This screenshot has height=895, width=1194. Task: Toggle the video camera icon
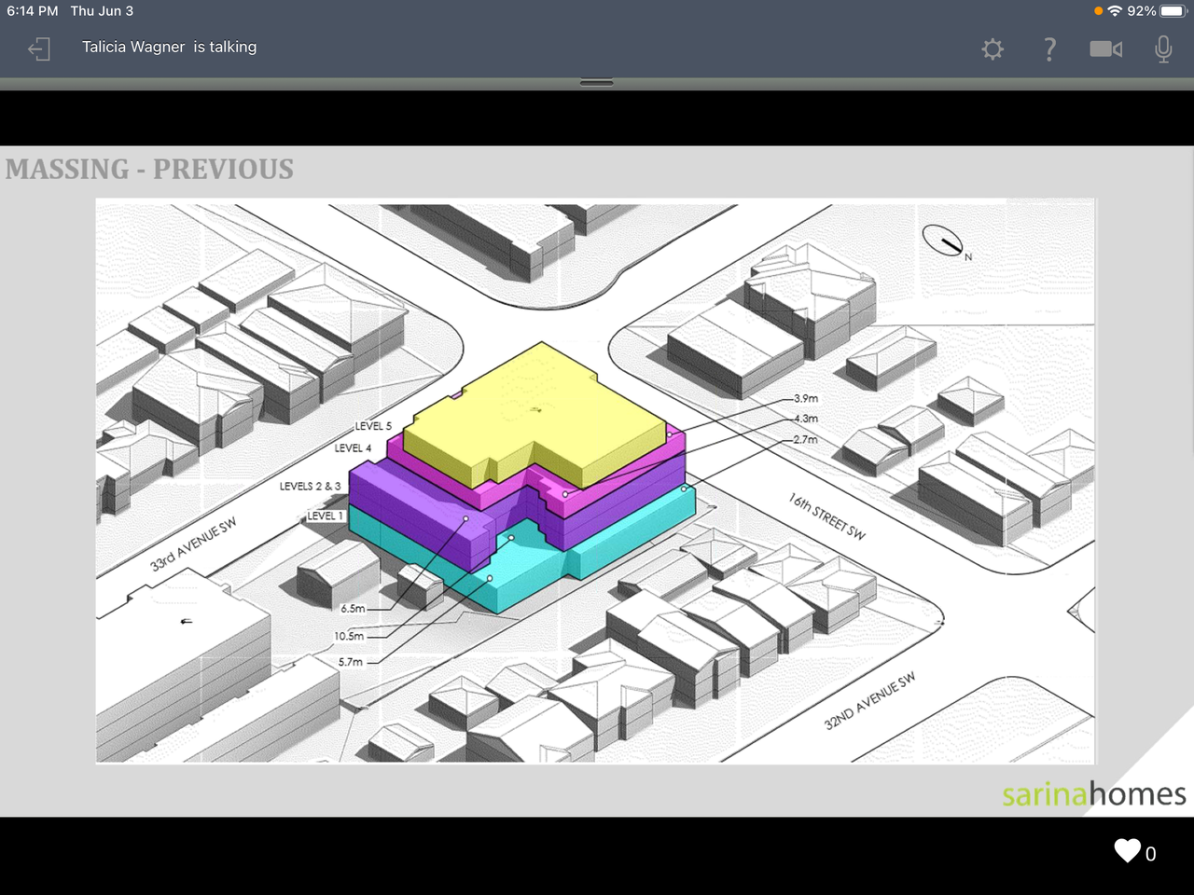tap(1106, 48)
